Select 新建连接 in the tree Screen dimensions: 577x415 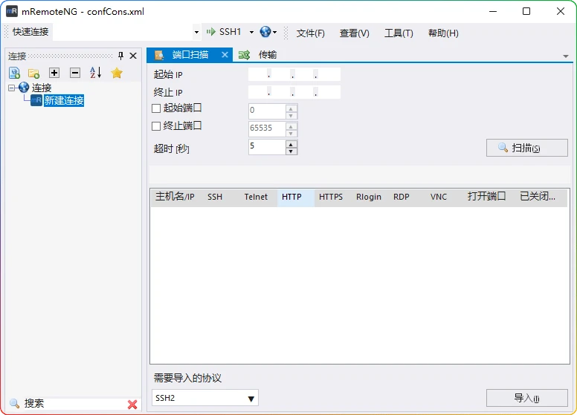pos(64,100)
